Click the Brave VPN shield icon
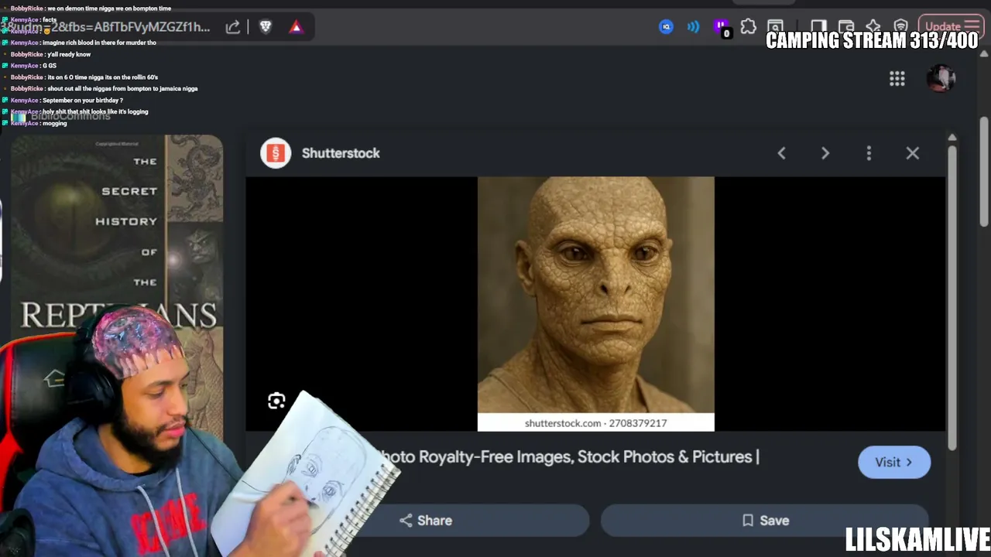This screenshot has width=991, height=557. pyautogui.click(x=900, y=27)
